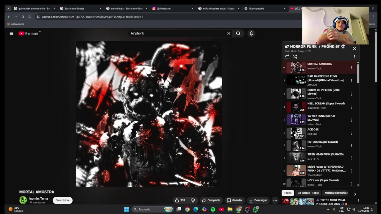Open the Windows Start menu
Image resolution: width=381 pixels, height=214 pixels.
click(x=127, y=209)
